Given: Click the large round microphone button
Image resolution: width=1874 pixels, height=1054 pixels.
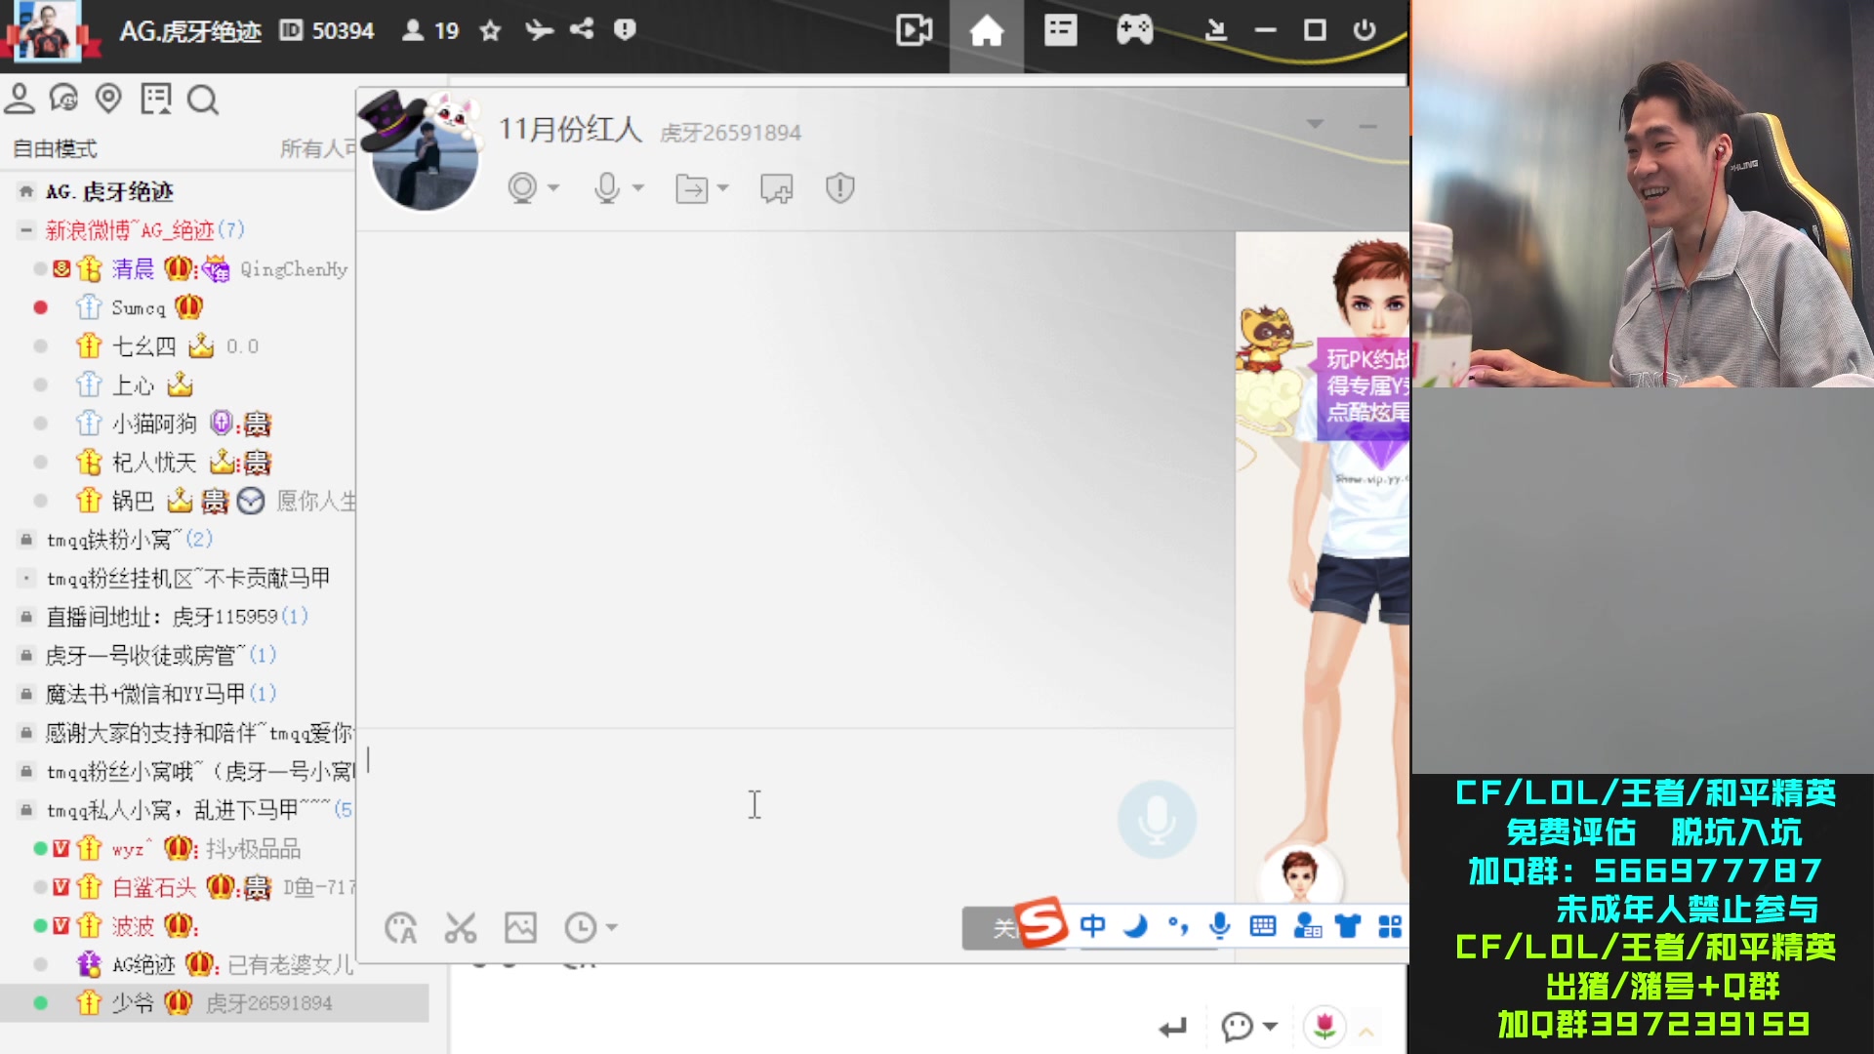Looking at the screenshot, I should click(1157, 820).
